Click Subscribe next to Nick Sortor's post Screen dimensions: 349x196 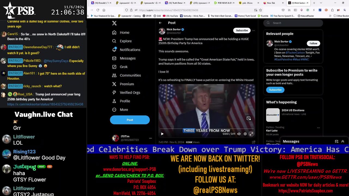242,30
